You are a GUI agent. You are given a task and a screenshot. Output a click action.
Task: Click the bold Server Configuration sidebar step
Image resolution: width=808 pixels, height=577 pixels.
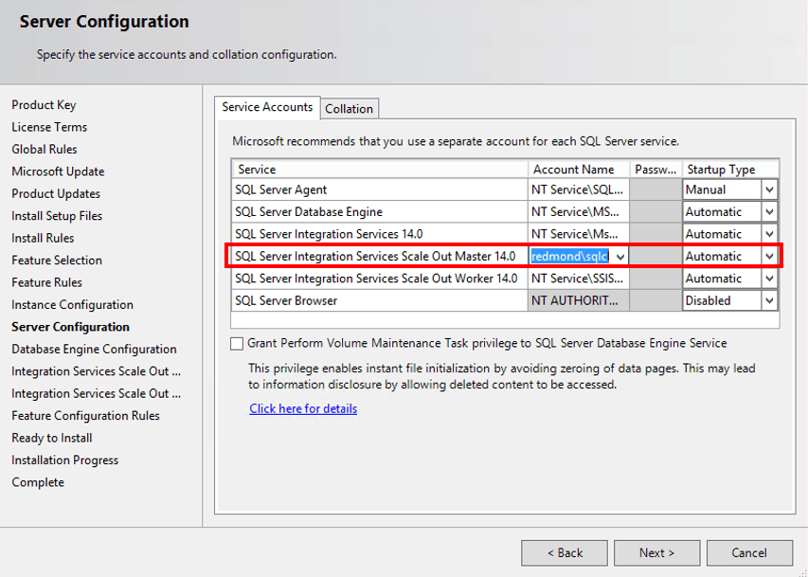pyautogui.click(x=71, y=327)
